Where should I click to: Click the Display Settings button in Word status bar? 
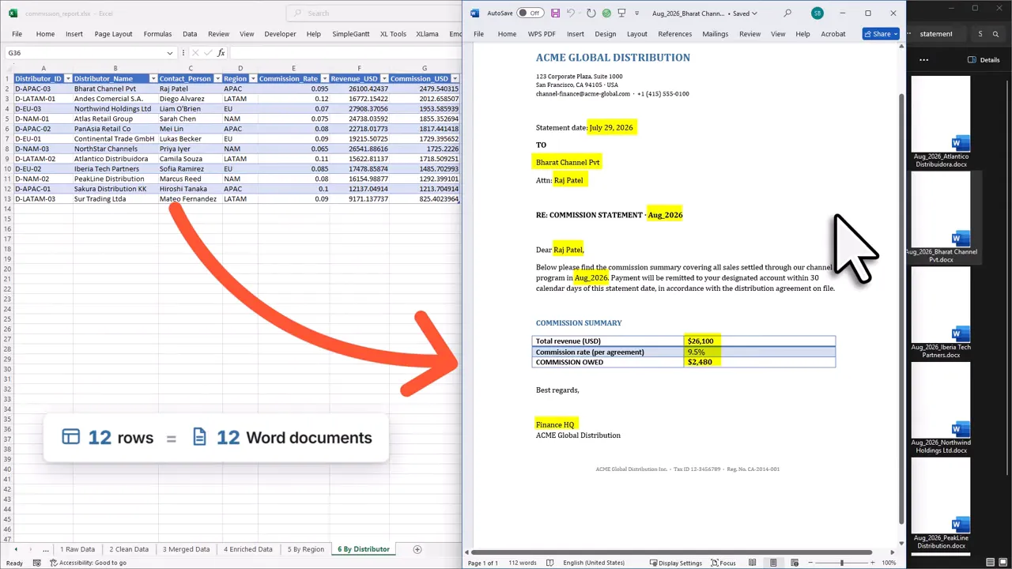click(676, 563)
